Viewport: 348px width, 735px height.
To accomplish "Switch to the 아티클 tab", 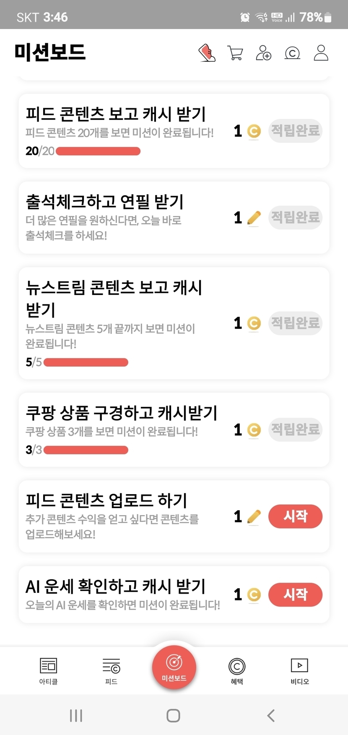I will tap(48, 670).
